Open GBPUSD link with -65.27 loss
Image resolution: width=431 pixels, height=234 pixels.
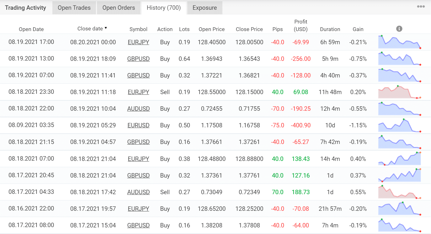138,142
